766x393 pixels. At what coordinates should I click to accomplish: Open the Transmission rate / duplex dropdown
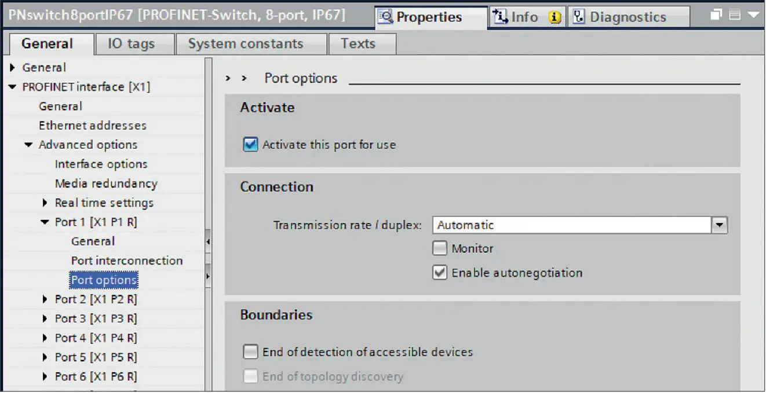[719, 225]
